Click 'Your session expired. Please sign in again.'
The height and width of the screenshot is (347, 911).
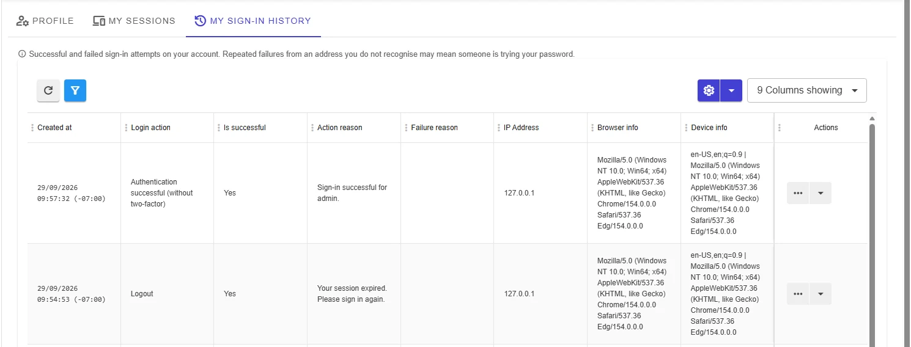point(352,294)
